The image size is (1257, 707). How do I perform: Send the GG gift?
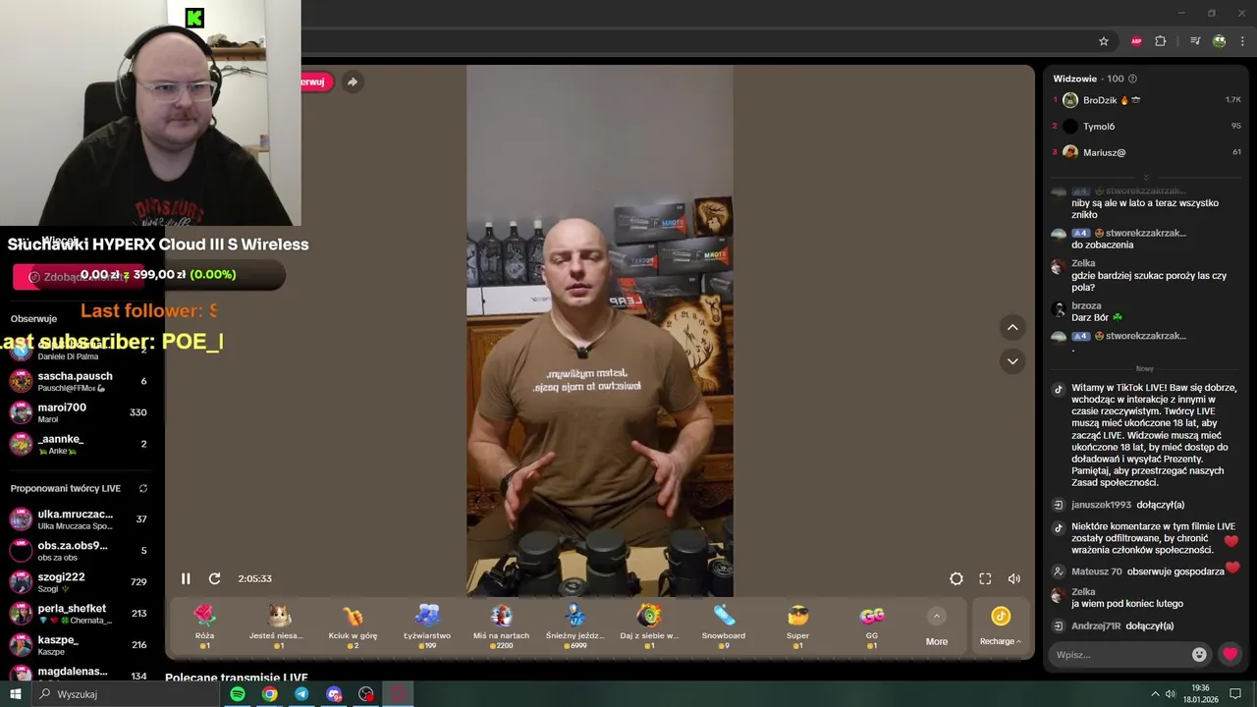(872, 626)
